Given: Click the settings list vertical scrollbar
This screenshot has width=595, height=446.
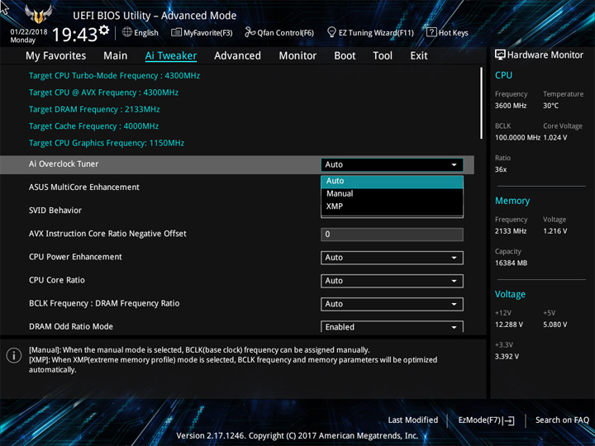Looking at the screenshot, I should 481,103.
